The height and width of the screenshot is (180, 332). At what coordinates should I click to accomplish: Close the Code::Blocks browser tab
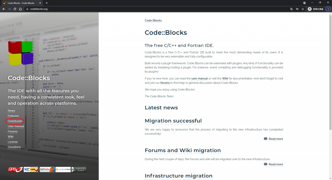click(x=40, y=3)
